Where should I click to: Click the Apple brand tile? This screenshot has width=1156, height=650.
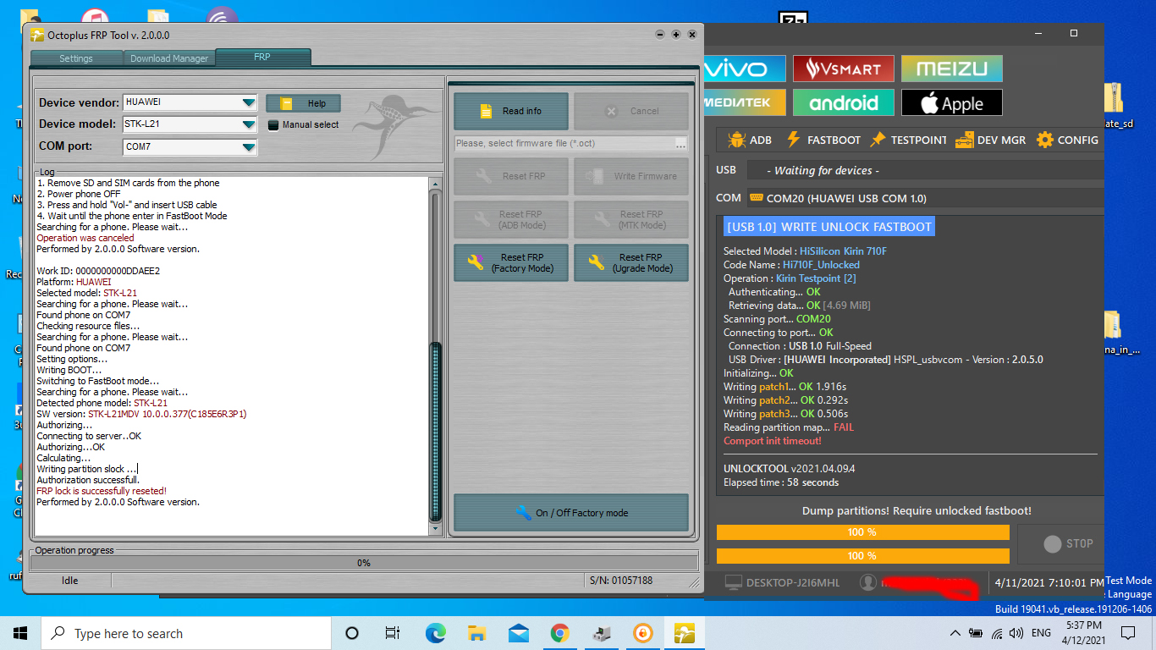click(x=952, y=102)
